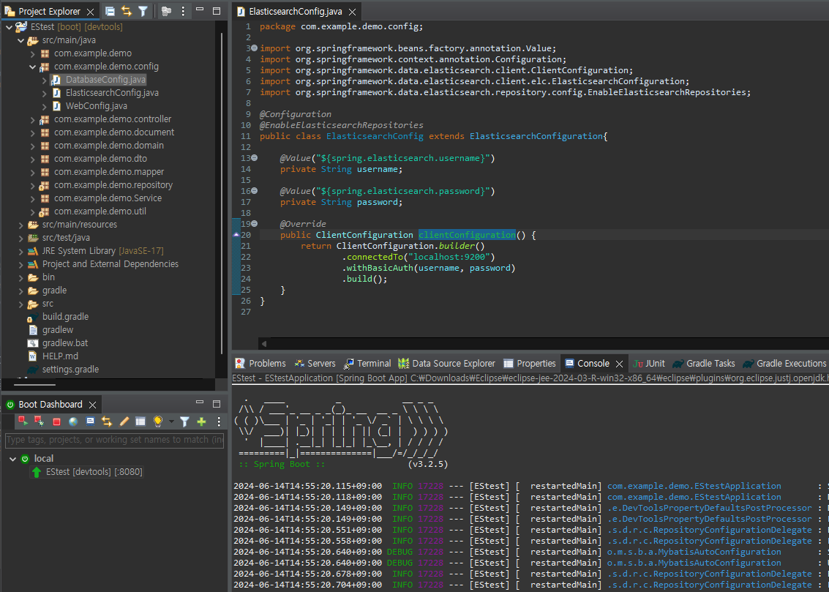Collapse the com.example.demo.config package
The height and width of the screenshot is (592, 829).
pyautogui.click(x=33, y=67)
